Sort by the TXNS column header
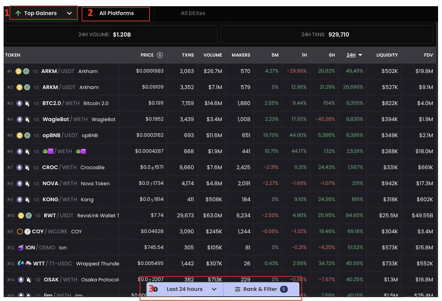The width and height of the screenshot is (442, 301). pos(188,55)
